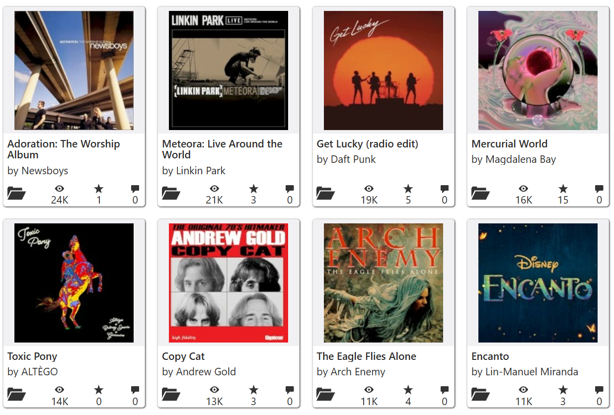Screen dimensions: 614x415
Task: Open the folder icon on Adoration card
Action: (x=16, y=193)
